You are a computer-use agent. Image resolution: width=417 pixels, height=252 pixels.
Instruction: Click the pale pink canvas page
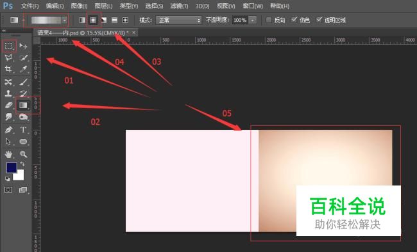click(x=192, y=180)
